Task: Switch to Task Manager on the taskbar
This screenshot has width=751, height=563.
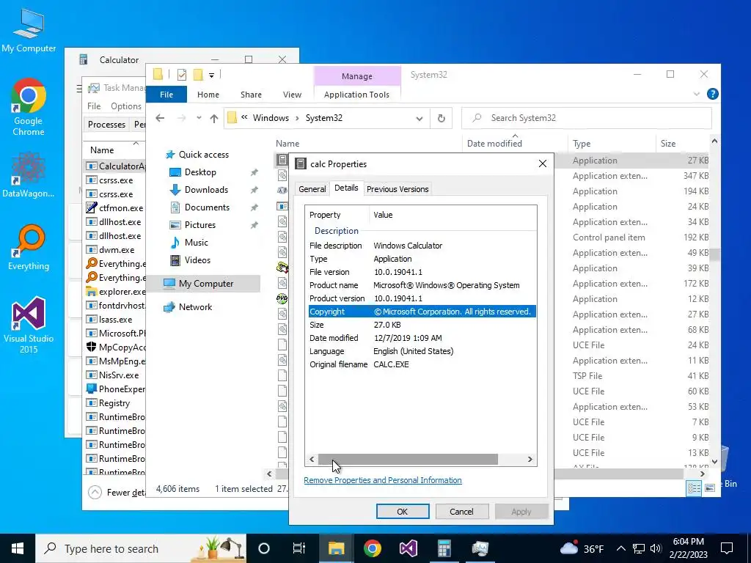Action: coord(480,548)
